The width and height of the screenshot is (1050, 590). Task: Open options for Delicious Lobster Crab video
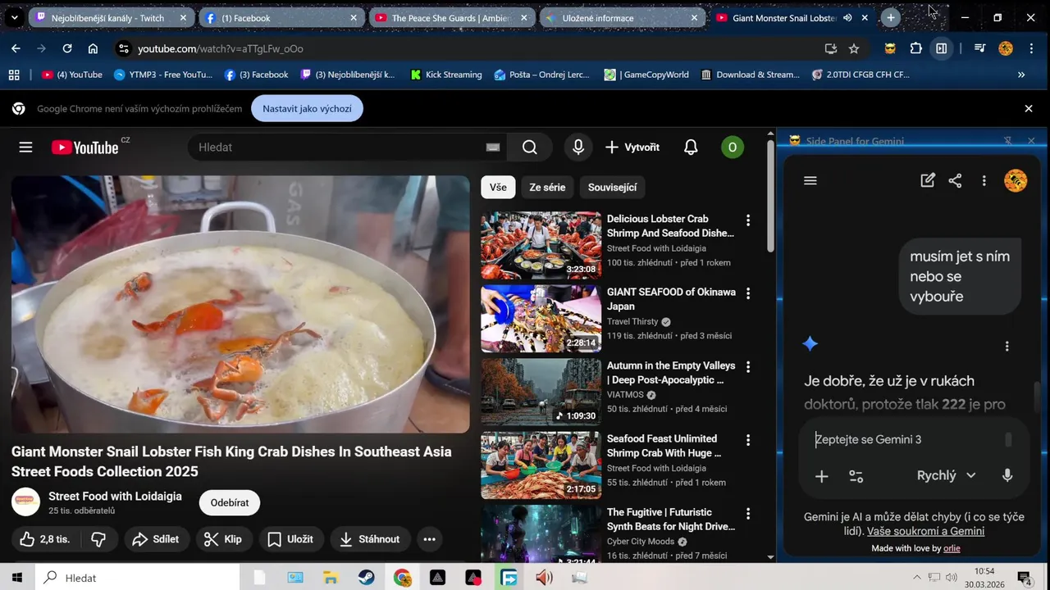747,220
